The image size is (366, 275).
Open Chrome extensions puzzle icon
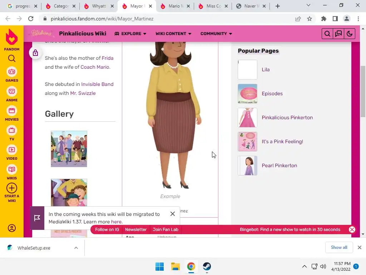pos(323,19)
